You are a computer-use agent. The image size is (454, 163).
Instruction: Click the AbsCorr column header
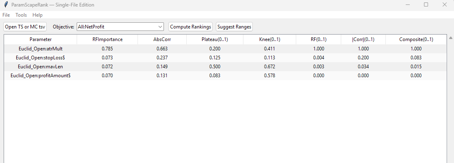pos(162,39)
